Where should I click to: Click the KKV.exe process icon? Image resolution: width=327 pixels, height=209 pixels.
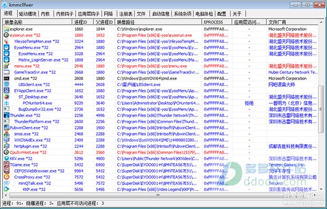pyautogui.click(x=7, y=158)
